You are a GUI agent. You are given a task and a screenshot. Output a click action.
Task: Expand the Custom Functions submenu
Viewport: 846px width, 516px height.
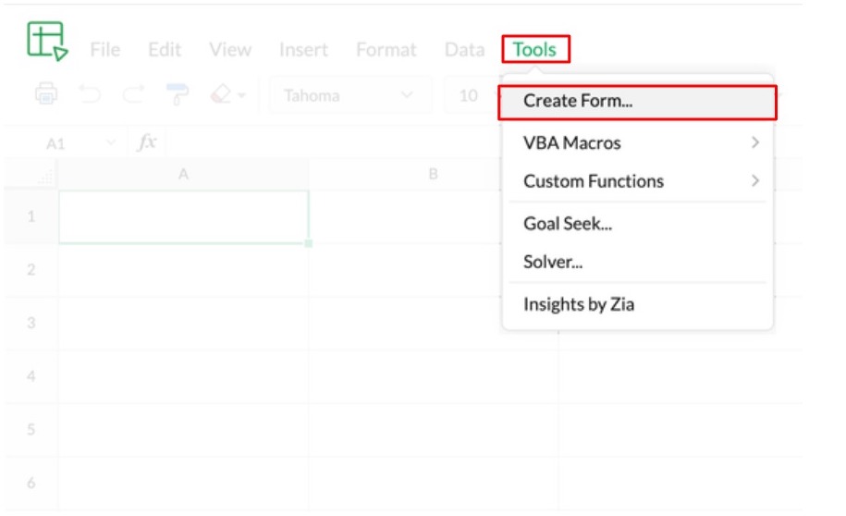click(755, 181)
